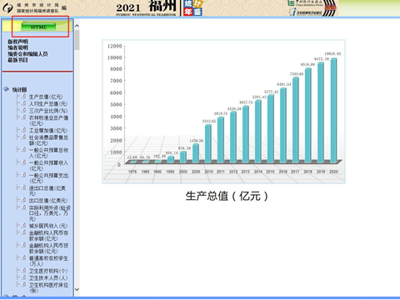
Task: Click the 出口总值(亿美元) page icon
Action: point(23,200)
